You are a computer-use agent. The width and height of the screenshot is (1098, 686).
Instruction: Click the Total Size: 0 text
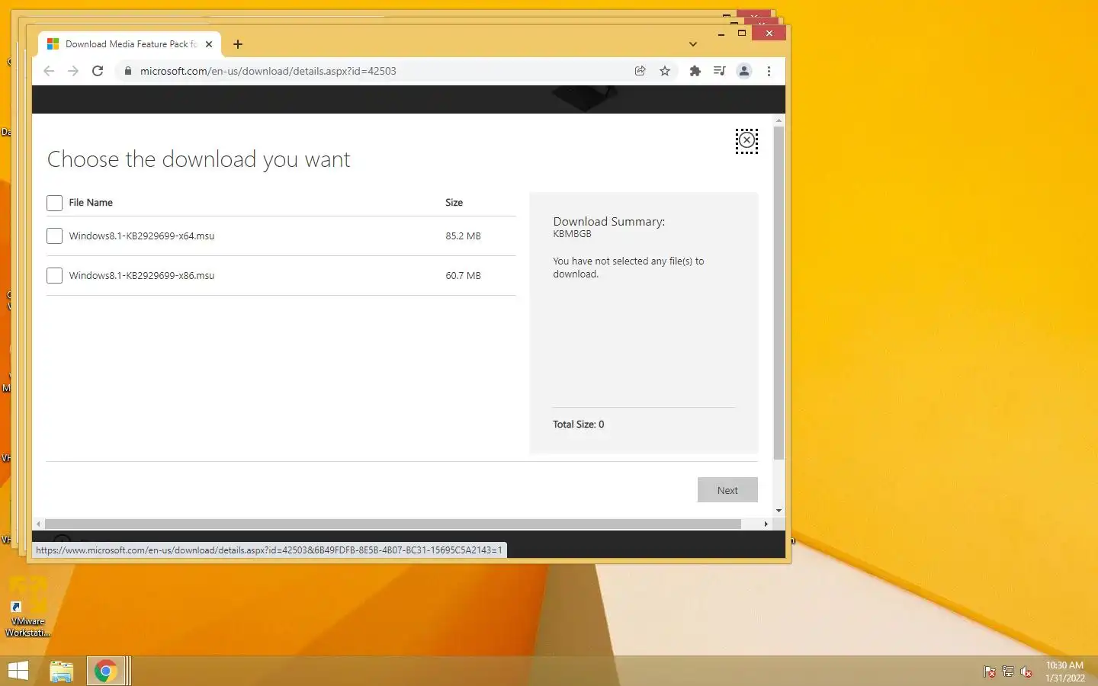point(578,425)
